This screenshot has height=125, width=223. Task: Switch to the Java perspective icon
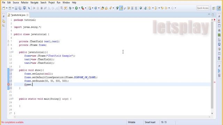pyautogui.click(x=219, y=8)
